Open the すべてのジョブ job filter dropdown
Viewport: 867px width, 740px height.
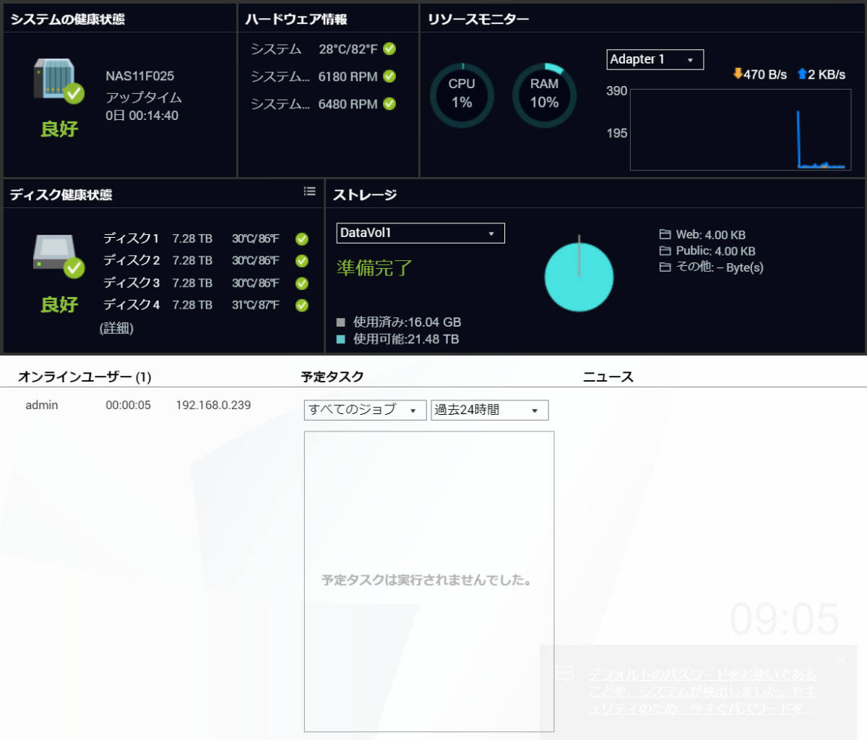click(365, 410)
